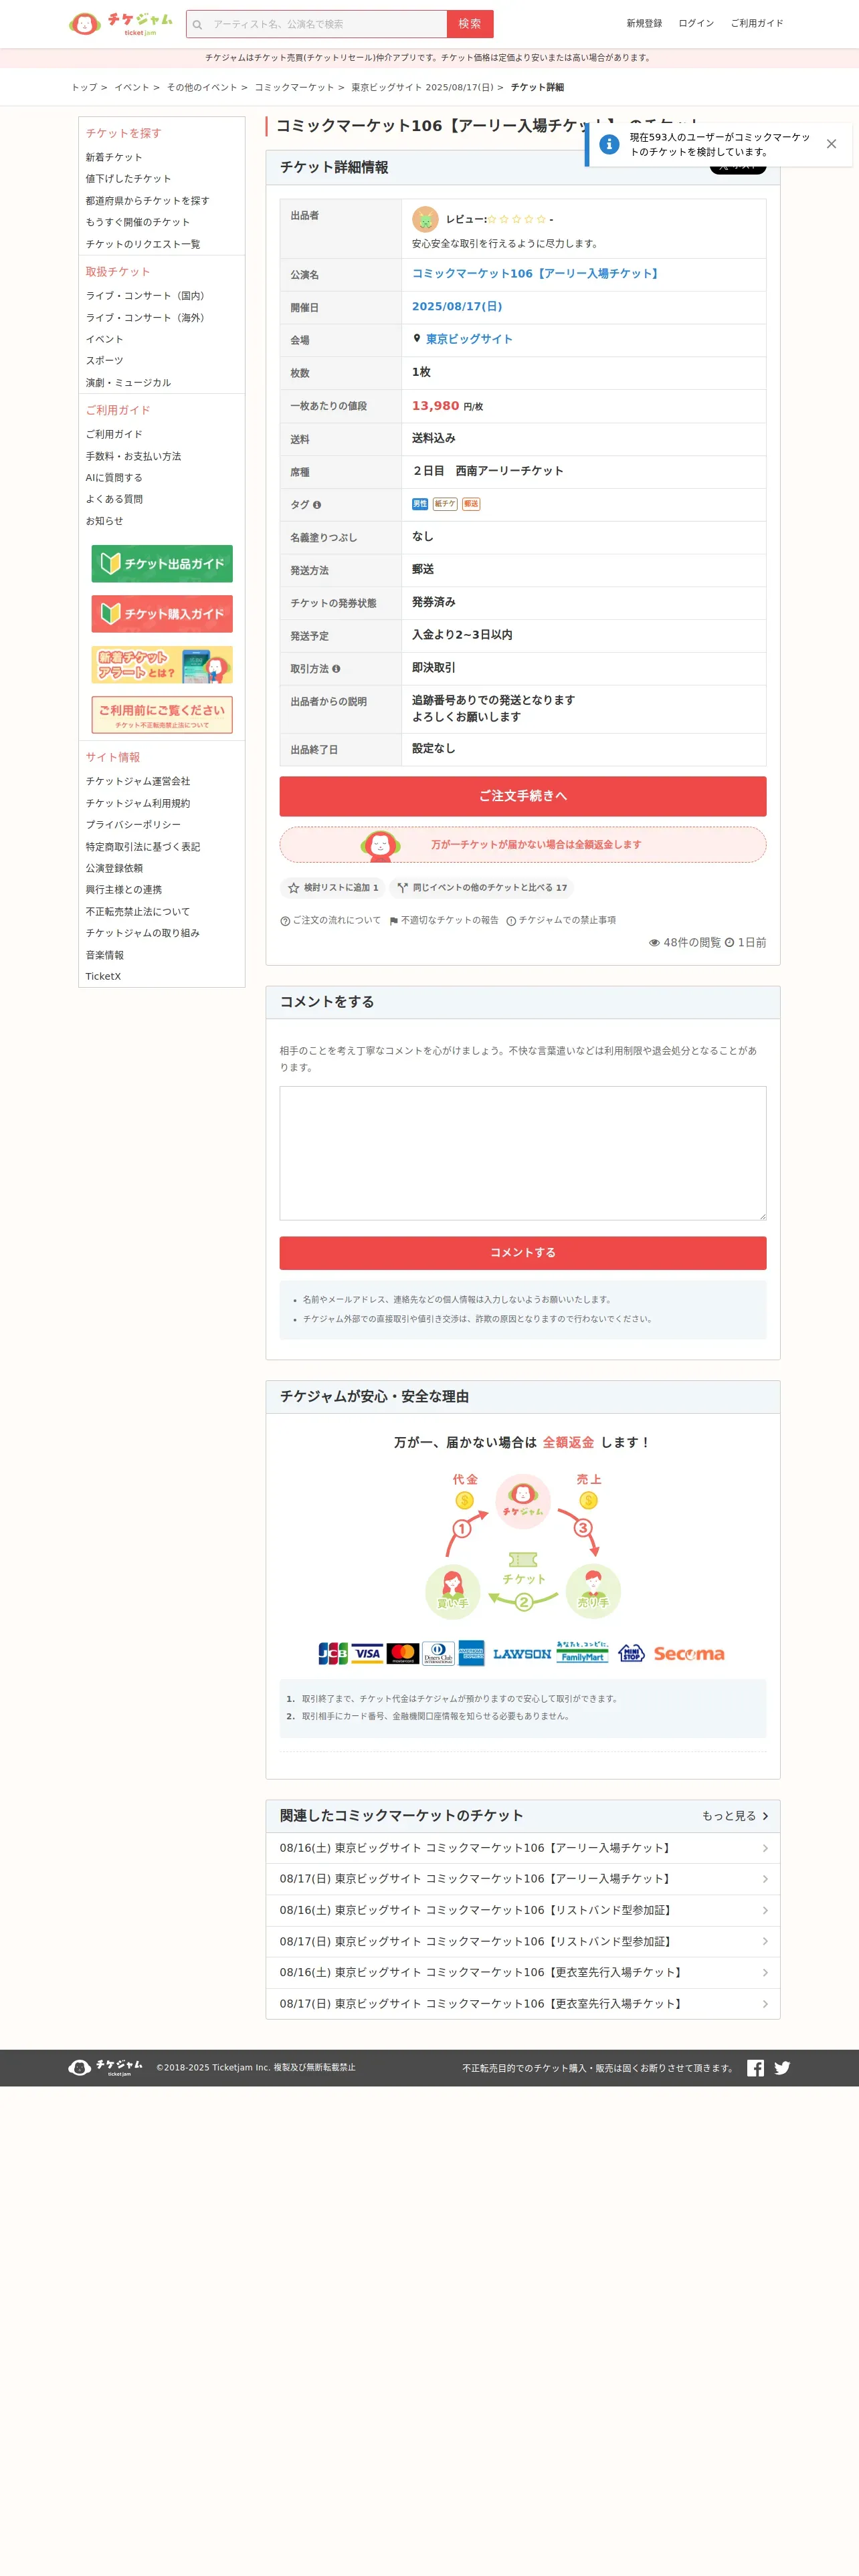This screenshot has height=2576, width=859.
Task: Click the 2025/08/17(日) date link
Action: point(457,307)
